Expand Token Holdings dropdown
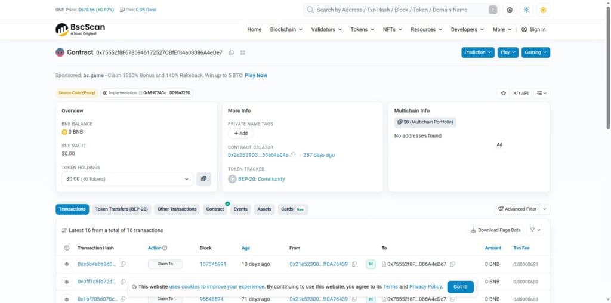 (x=127, y=179)
